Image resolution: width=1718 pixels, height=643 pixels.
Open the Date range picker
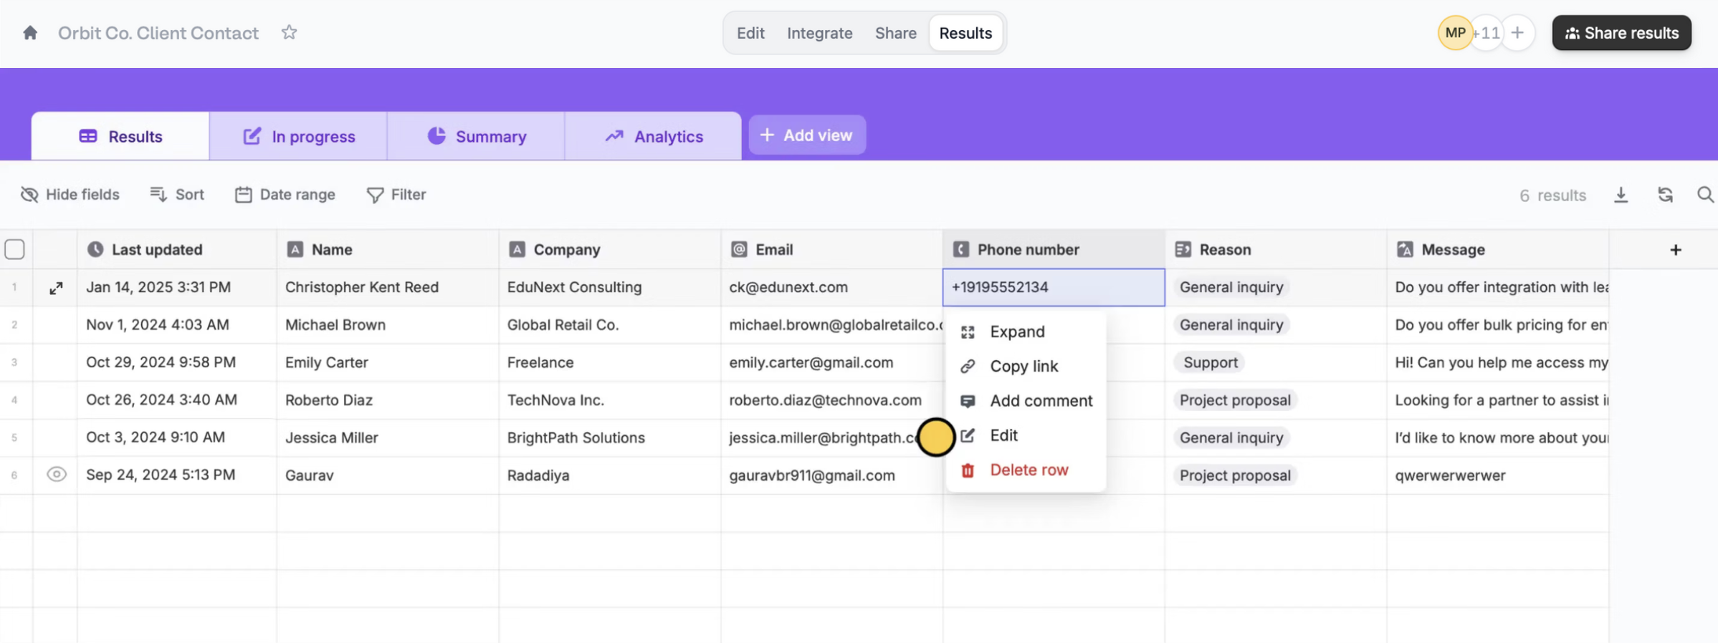[x=285, y=195]
